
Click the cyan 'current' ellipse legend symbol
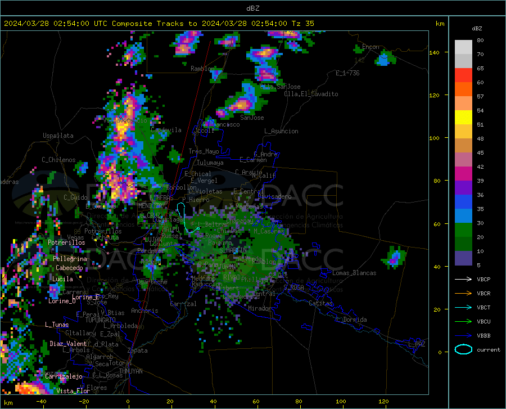[x=463, y=349]
